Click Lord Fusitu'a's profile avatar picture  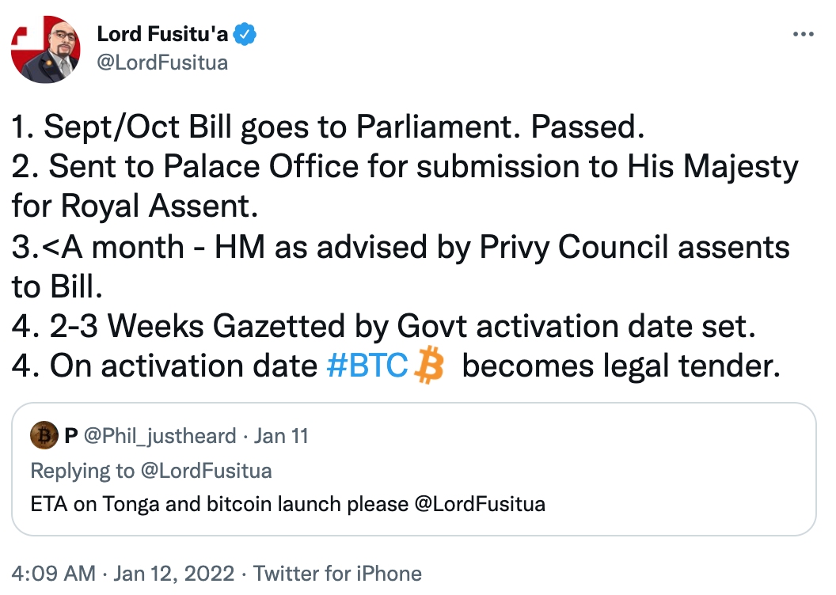coord(46,49)
